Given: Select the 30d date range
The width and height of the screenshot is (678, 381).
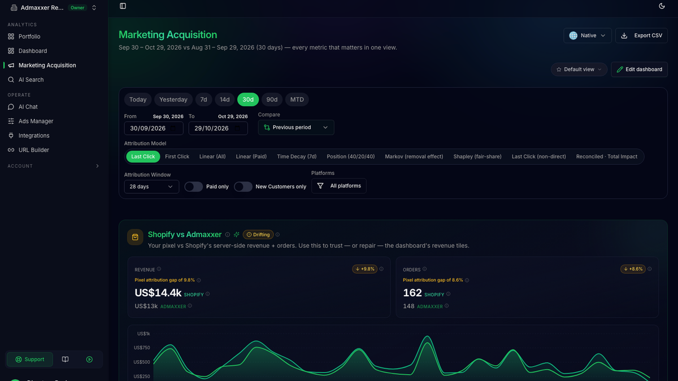Looking at the screenshot, I should 248,99.
